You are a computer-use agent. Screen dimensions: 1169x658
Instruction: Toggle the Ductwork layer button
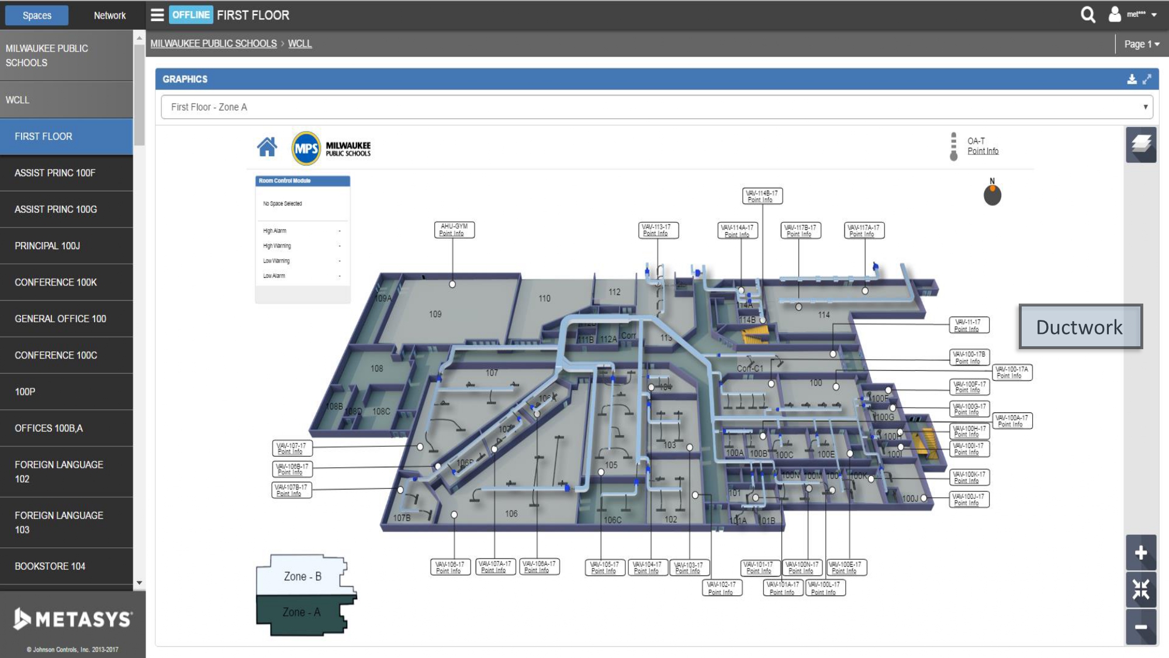coord(1080,327)
